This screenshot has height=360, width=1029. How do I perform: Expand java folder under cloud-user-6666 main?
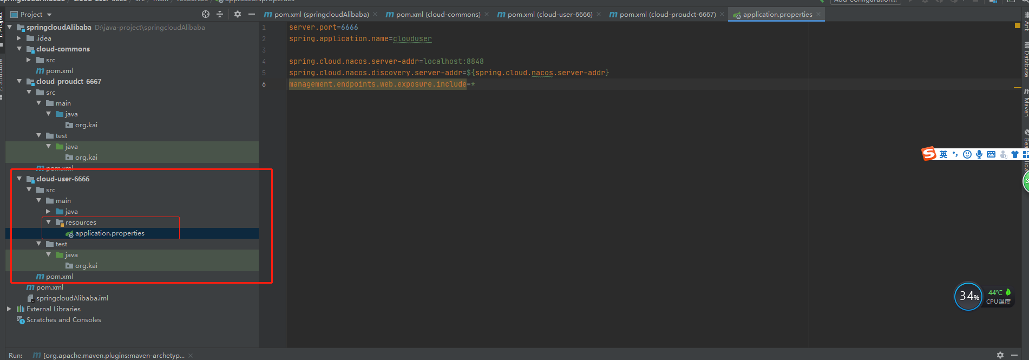pos(49,211)
